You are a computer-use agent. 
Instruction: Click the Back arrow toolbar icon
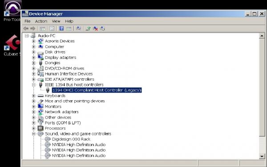pyautogui.click(x=26, y=29)
